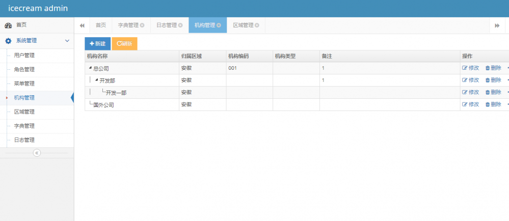Screen dimensions: 509x221
Task: Select the 开发一部 row name
Action: pyautogui.click(x=116, y=93)
